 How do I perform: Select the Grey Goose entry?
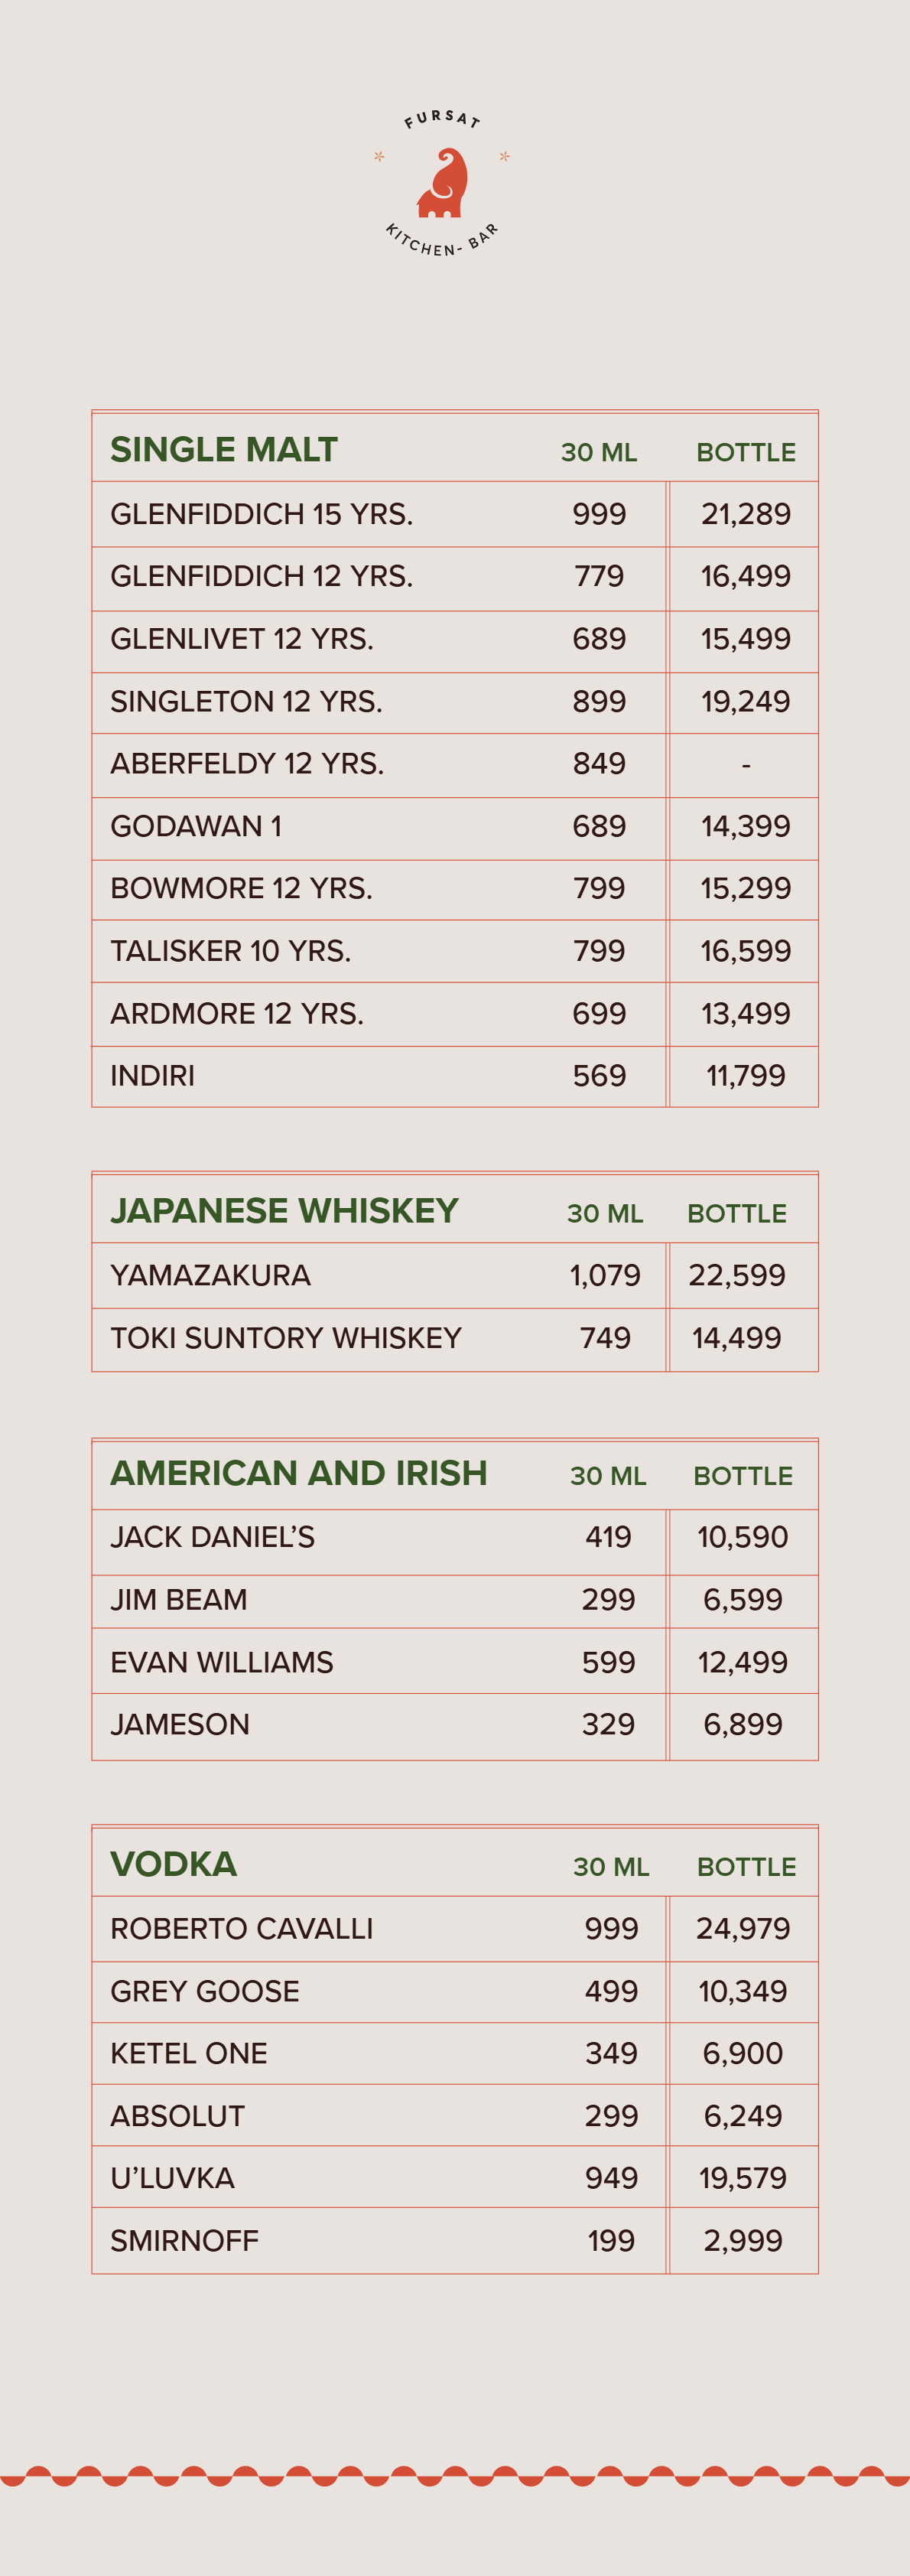[204, 1991]
